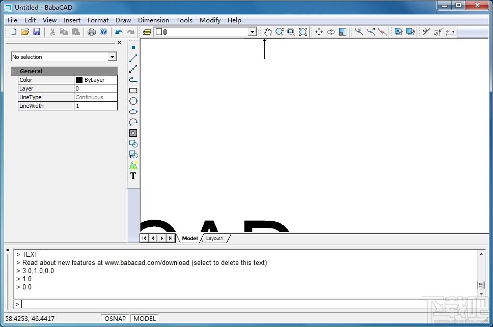
Task: Open the Tools menu
Action: coord(184,20)
